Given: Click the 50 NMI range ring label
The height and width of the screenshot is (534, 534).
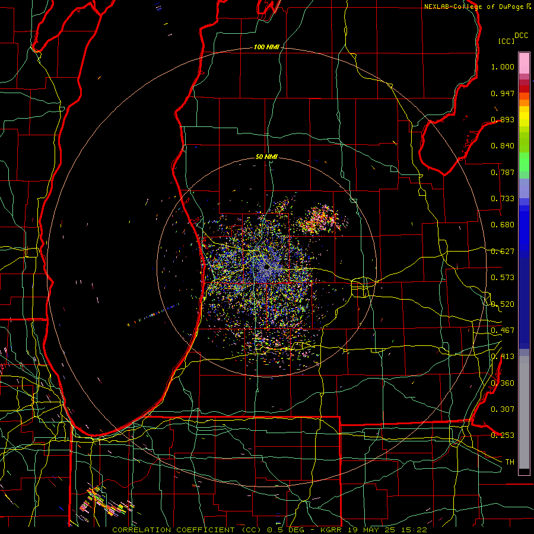Looking at the screenshot, I should tap(266, 157).
